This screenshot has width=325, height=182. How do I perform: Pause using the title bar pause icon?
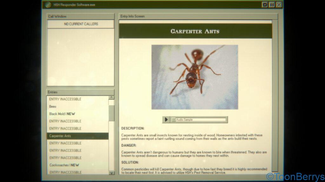tap(272, 5)
